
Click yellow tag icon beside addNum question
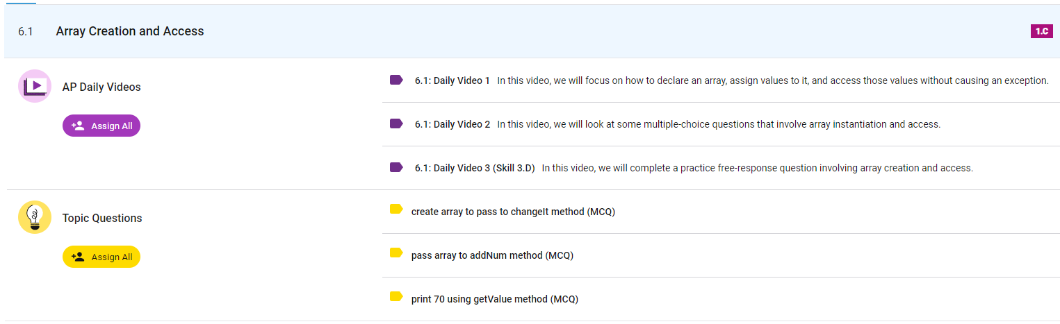[396, 253]
